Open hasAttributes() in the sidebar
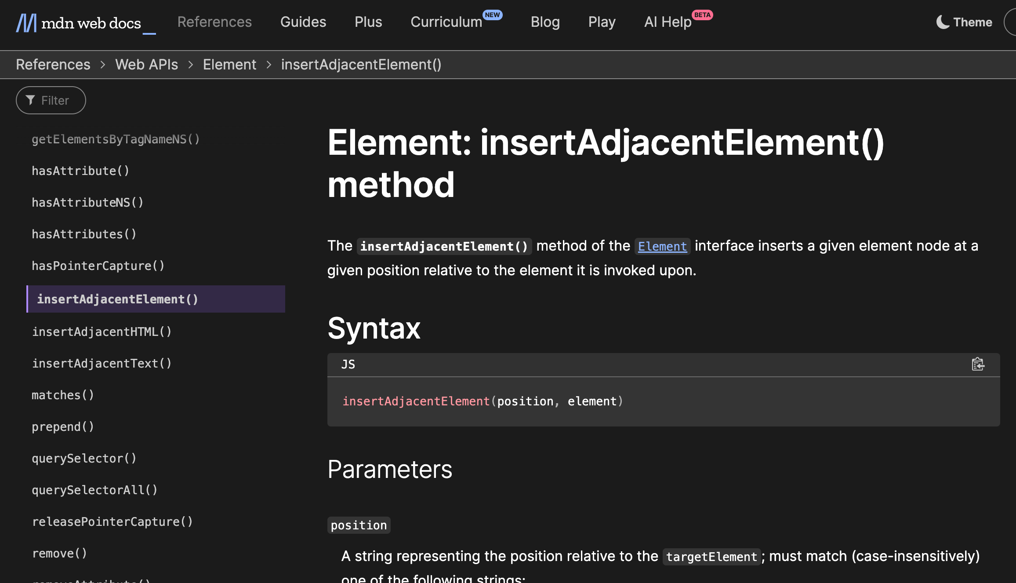Screen dimensions: 1016x583 [x=84, y=234]
